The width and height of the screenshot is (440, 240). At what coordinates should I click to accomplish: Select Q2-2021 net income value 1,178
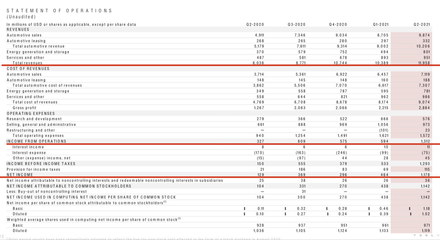[425, 174]
